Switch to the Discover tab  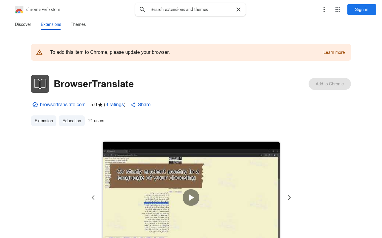23,24
